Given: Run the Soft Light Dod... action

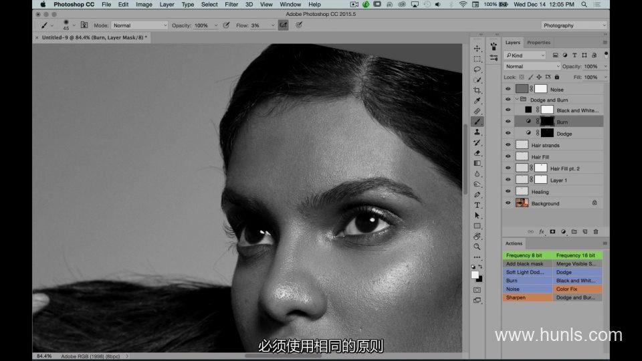Looking at the screenshot, I should [x=528, y=272].
